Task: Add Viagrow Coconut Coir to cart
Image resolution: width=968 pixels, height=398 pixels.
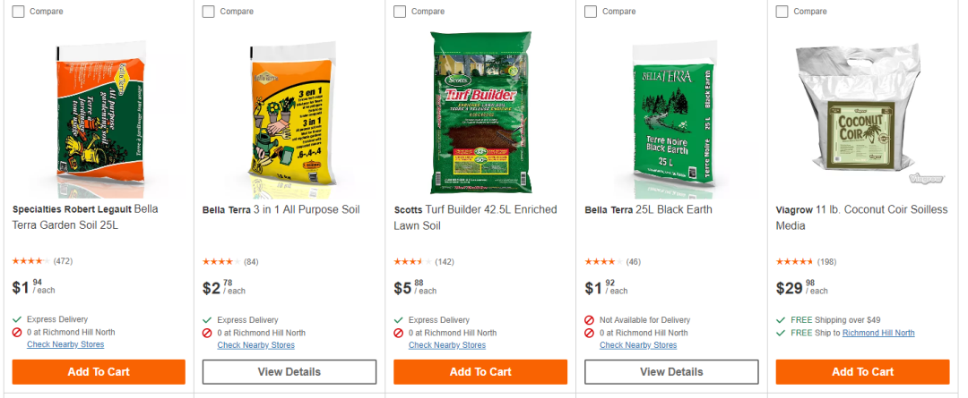Action: pos(862,372)
